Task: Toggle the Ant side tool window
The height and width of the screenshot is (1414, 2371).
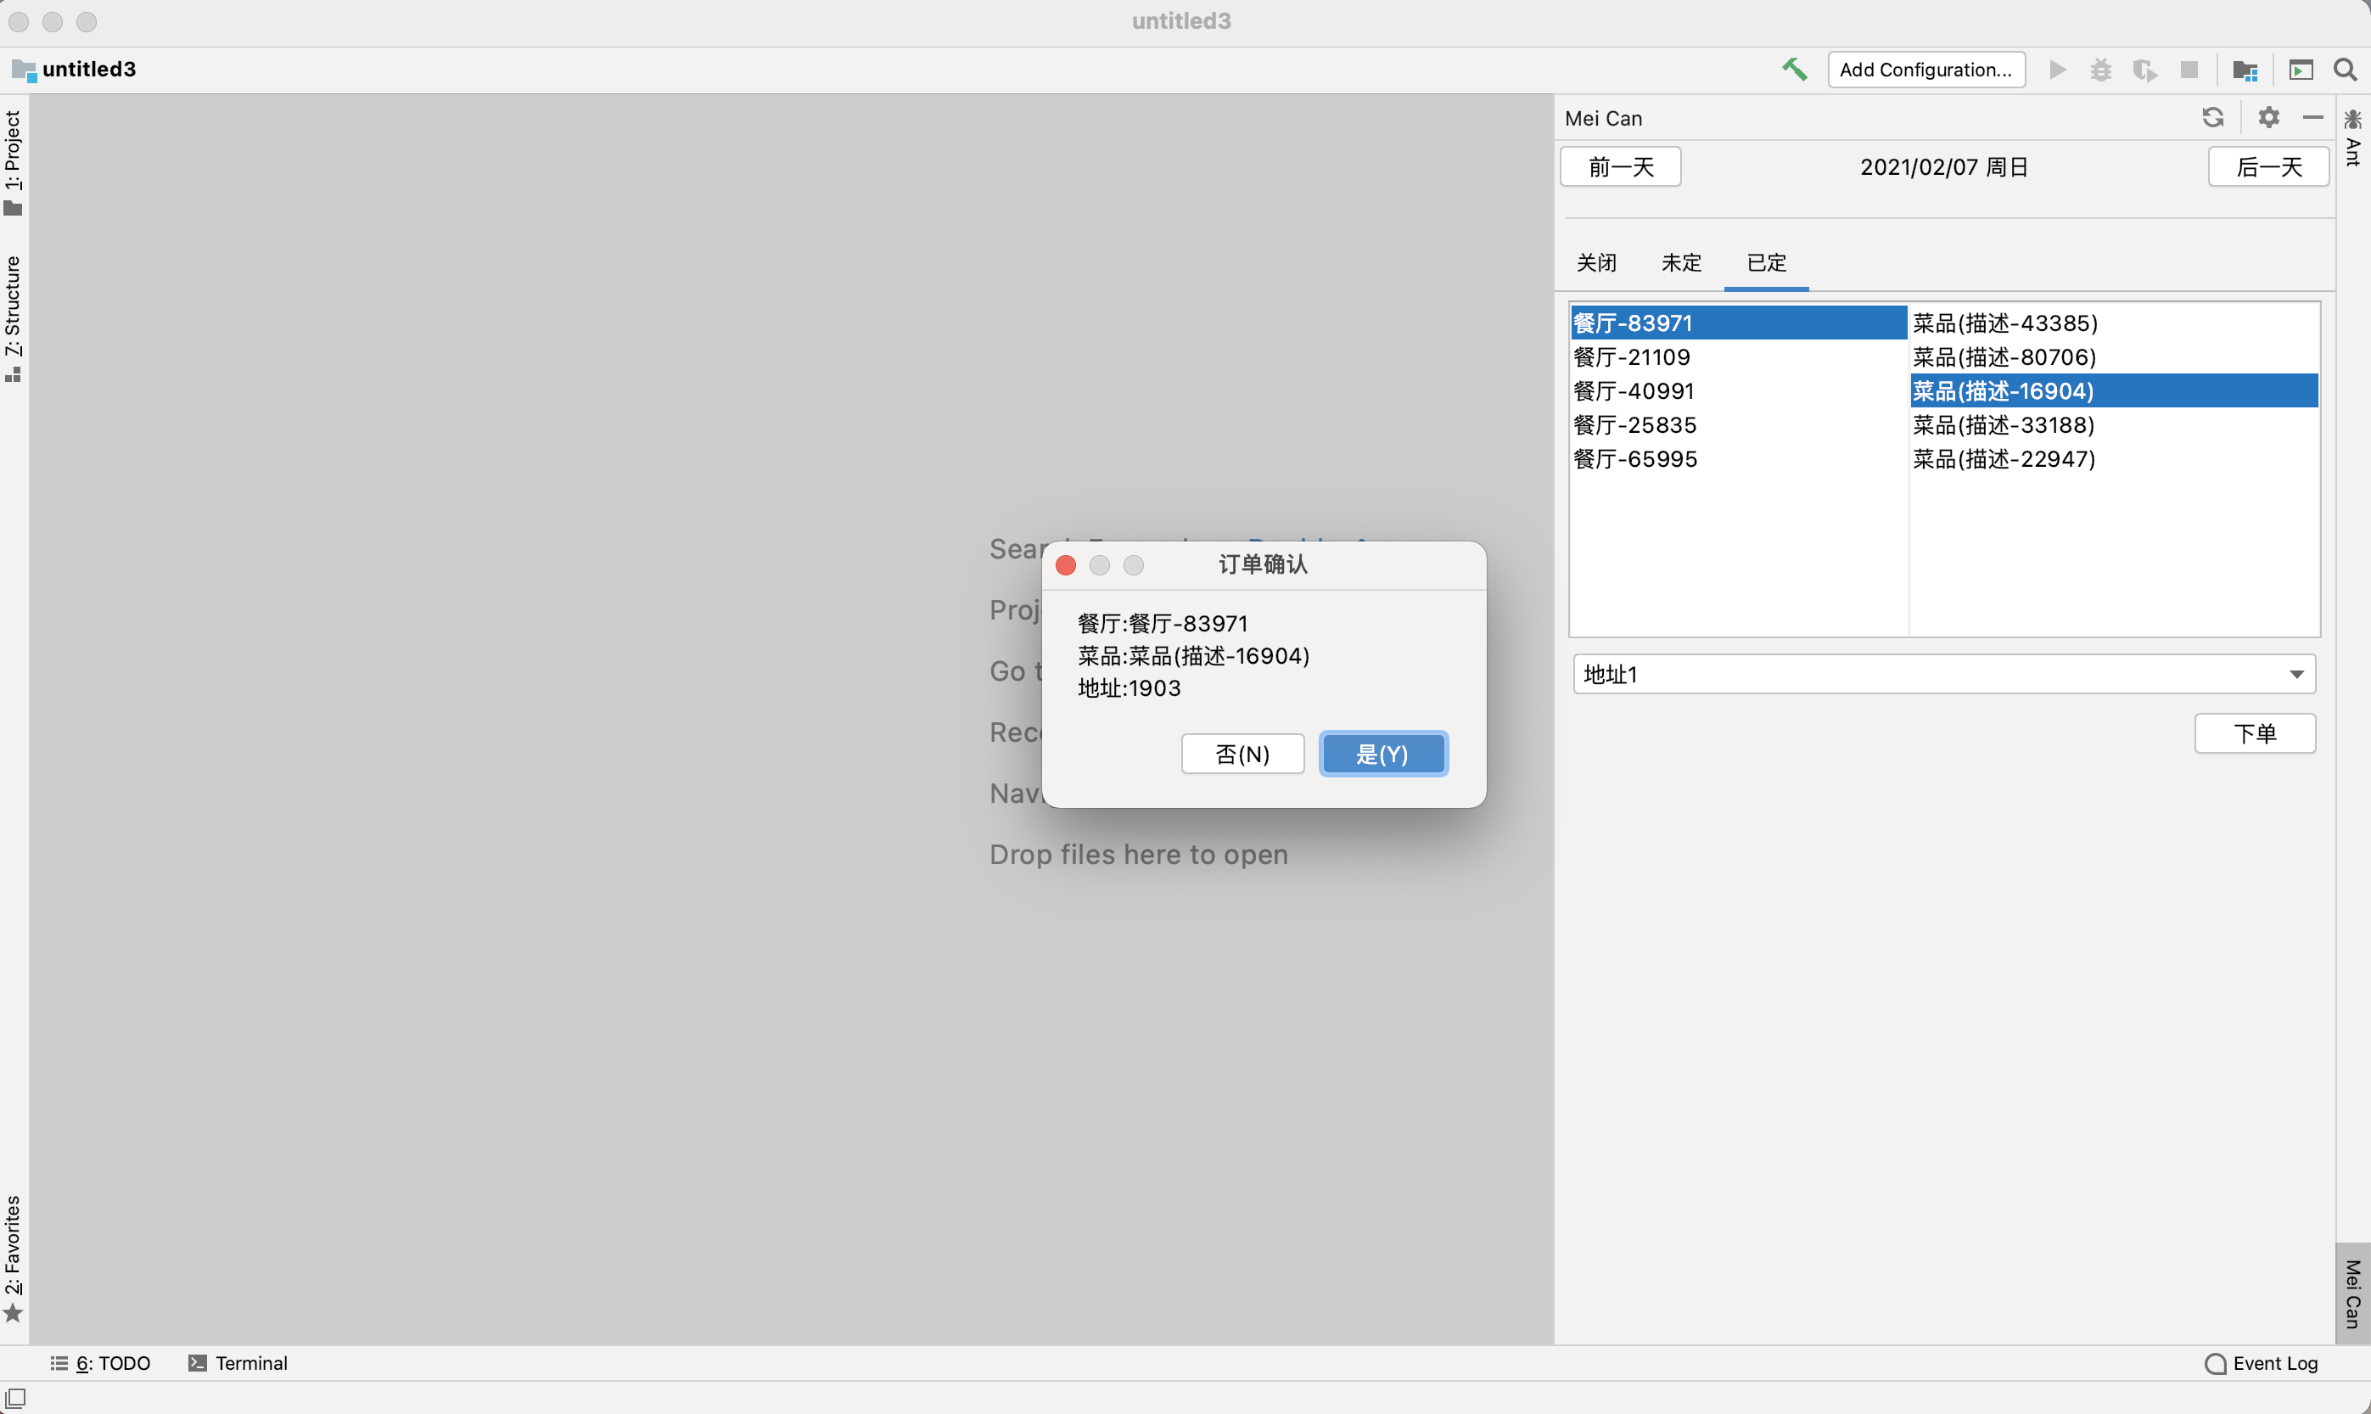Action: 2353,138
